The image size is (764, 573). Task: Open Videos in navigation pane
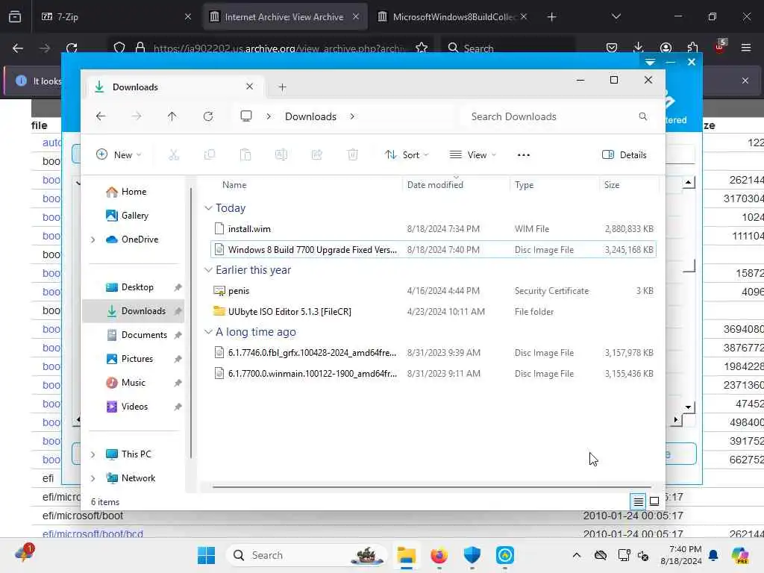coord(133,407)
